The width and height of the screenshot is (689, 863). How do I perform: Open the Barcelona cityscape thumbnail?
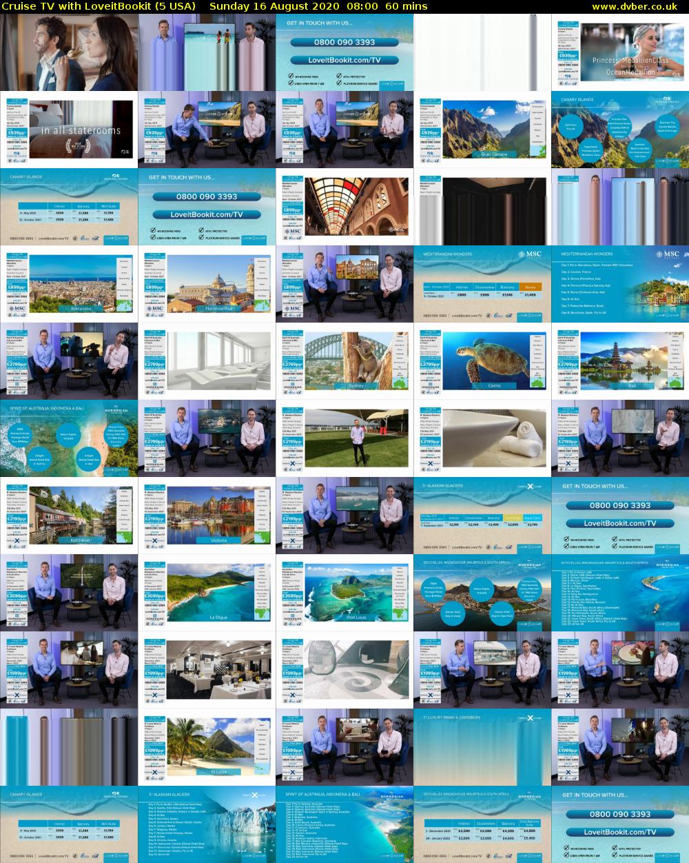pos(69,284)
